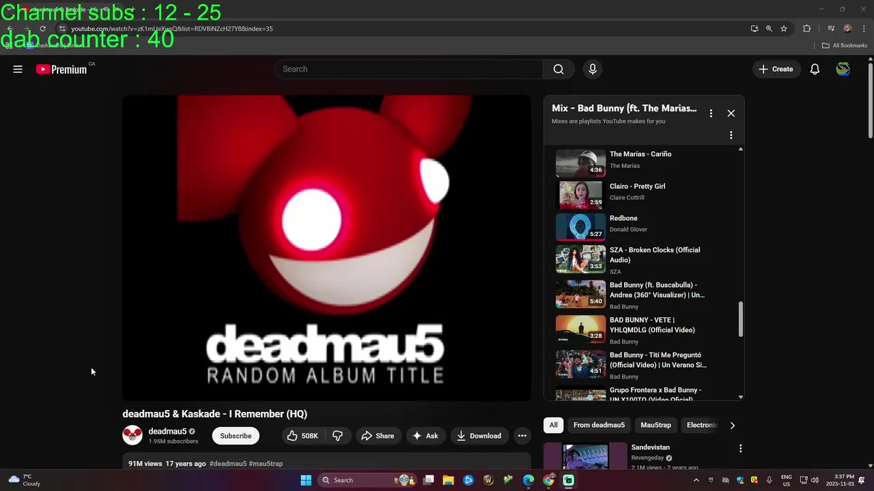Click the Chrome address bar URL

(x=172, y=29)
